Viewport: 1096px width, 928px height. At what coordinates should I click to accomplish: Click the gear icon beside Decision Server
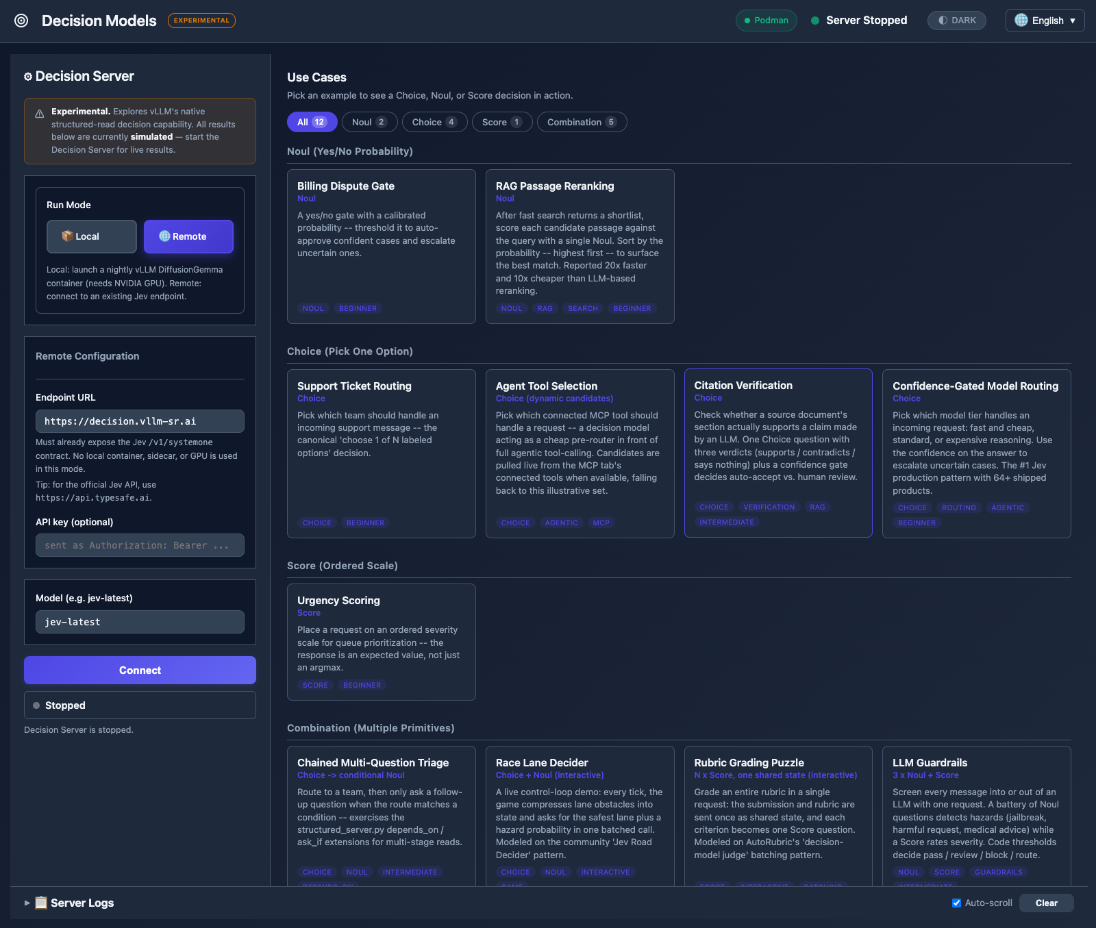[28, 77]
